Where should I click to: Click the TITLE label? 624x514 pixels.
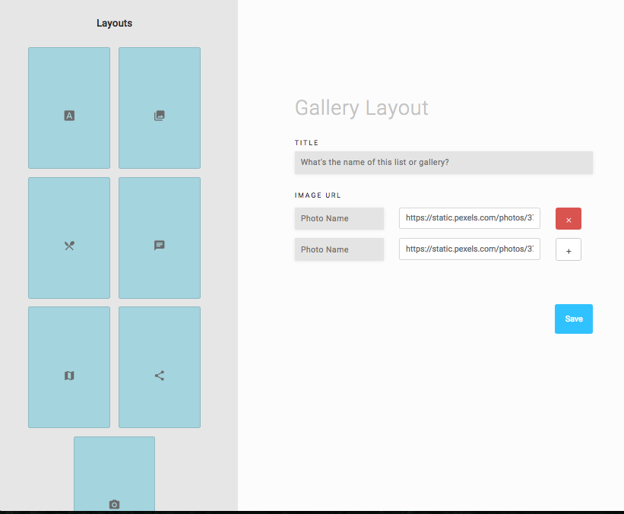[306, 142]
